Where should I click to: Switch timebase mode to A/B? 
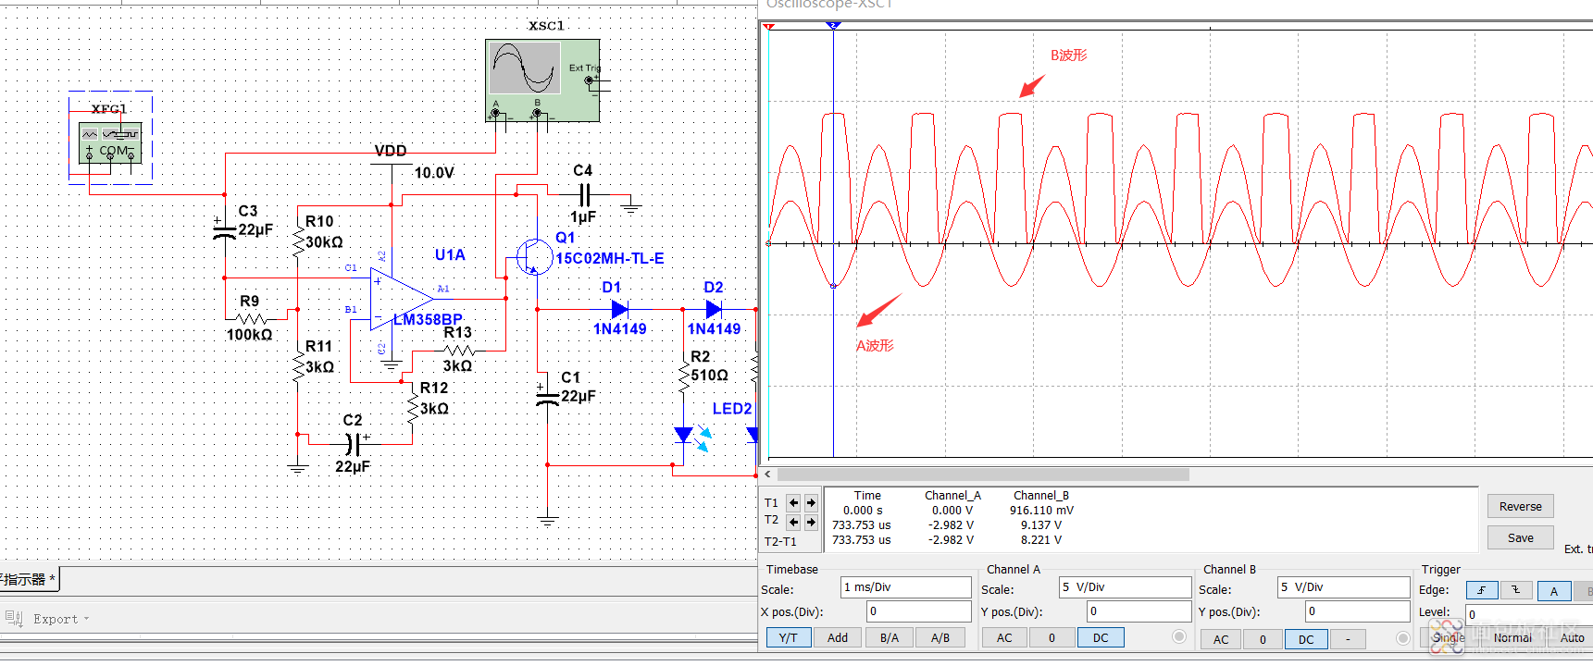pos(940,637)
